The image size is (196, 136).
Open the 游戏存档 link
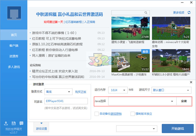point(116,114)
